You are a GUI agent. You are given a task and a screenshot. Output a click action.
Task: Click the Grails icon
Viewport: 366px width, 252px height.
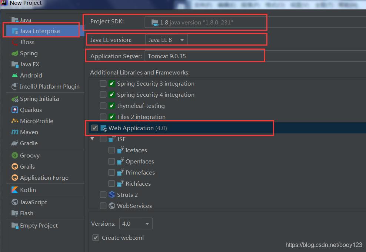click(x=15, y=166)
